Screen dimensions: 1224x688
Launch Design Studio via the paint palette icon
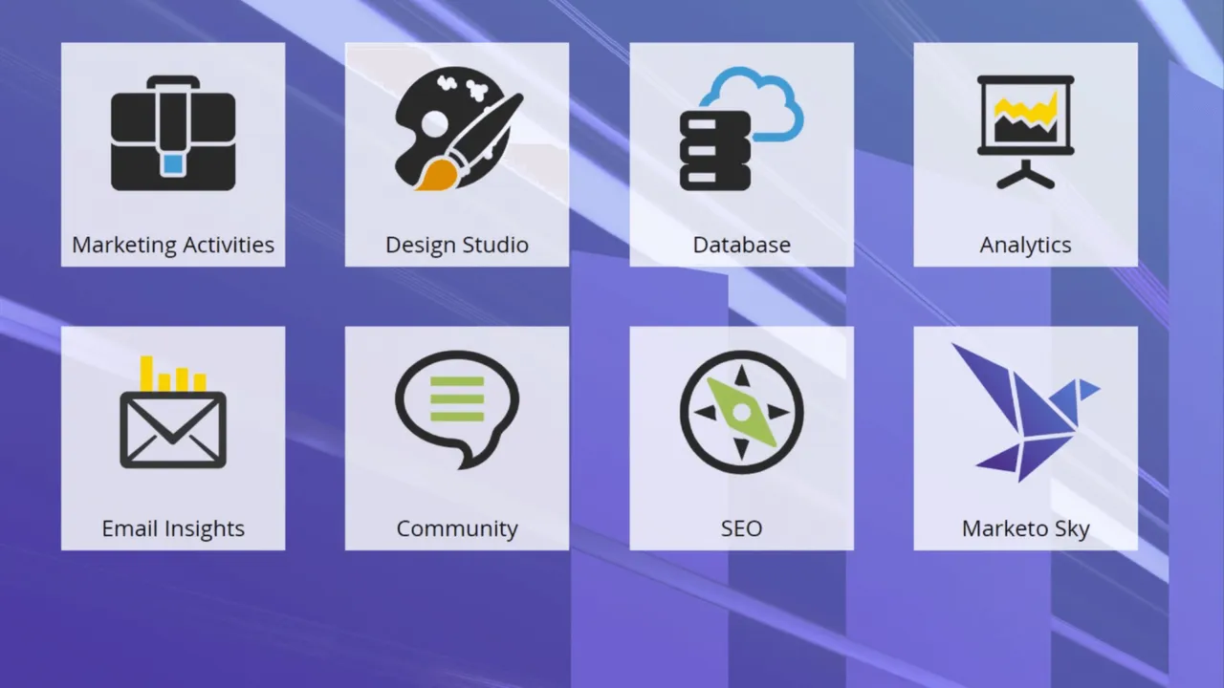(x=458, y=128)
